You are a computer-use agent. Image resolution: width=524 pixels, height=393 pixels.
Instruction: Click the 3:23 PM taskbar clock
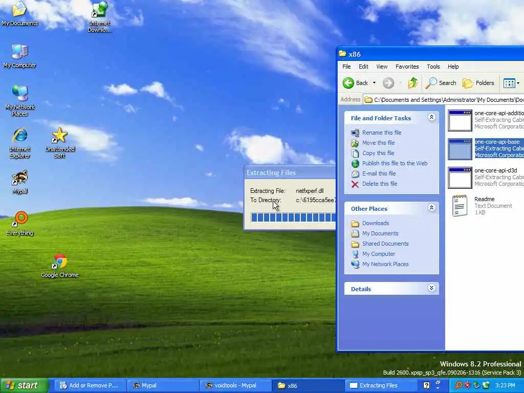pos(505,385)
